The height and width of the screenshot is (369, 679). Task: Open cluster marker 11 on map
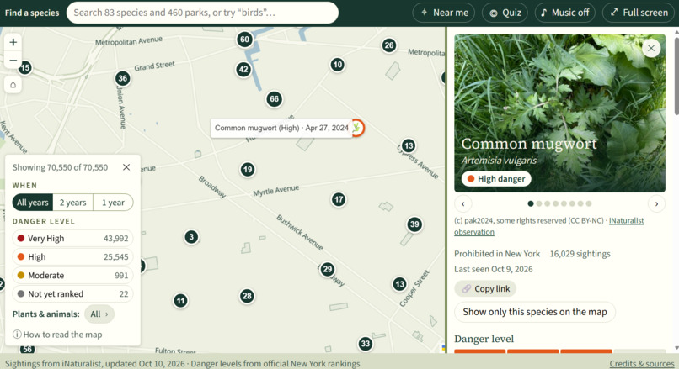[180, 301]
